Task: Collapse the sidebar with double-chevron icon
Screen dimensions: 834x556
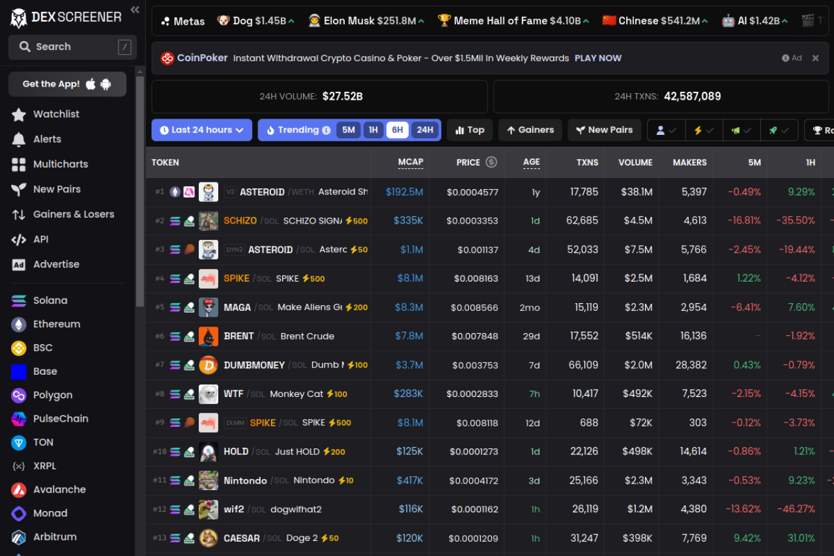Action: 135,9
